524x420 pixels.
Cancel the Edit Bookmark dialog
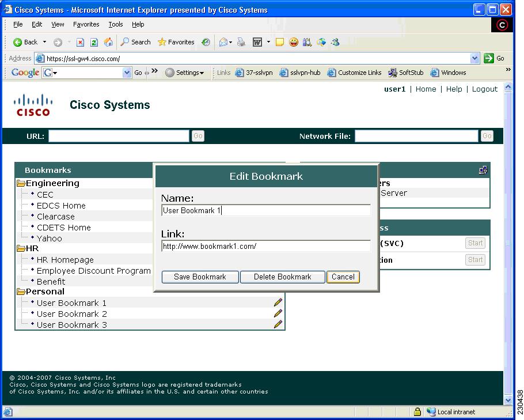click(x=343, y=277)
